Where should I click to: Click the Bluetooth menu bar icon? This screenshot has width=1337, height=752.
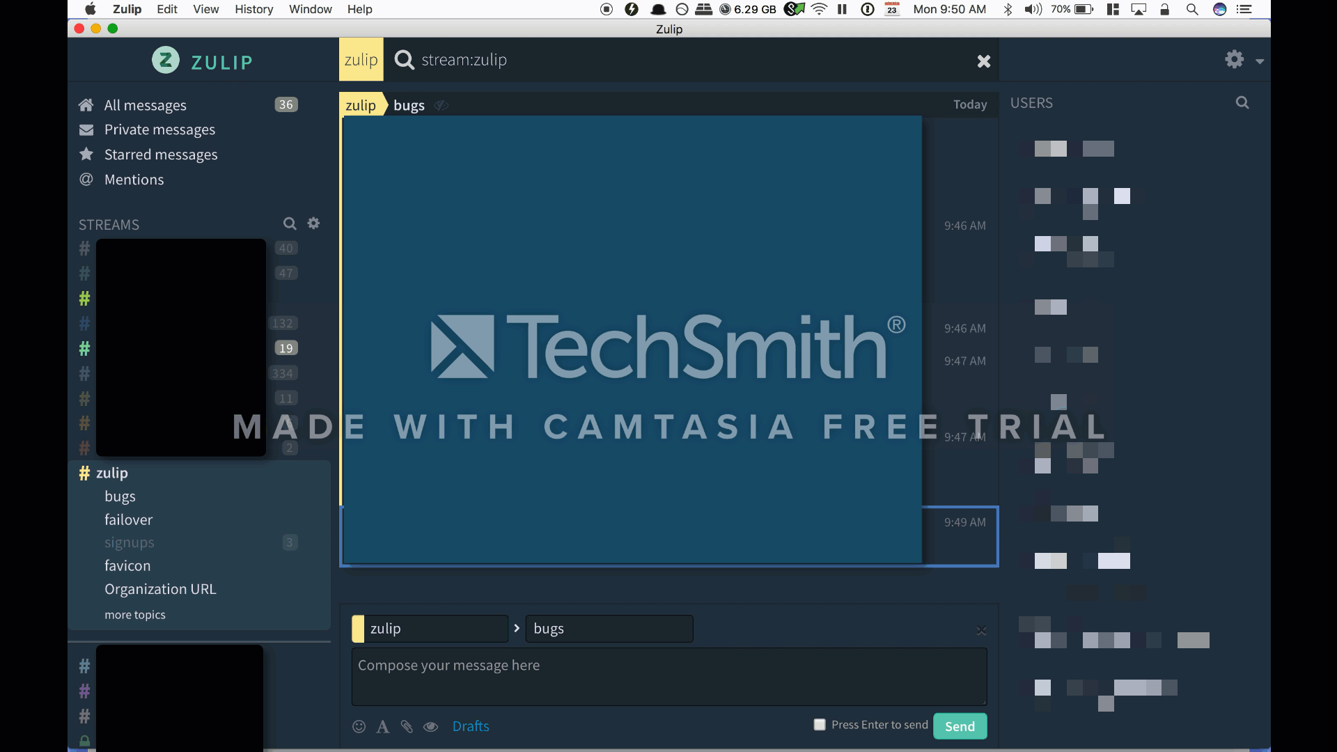point(1007,9)
